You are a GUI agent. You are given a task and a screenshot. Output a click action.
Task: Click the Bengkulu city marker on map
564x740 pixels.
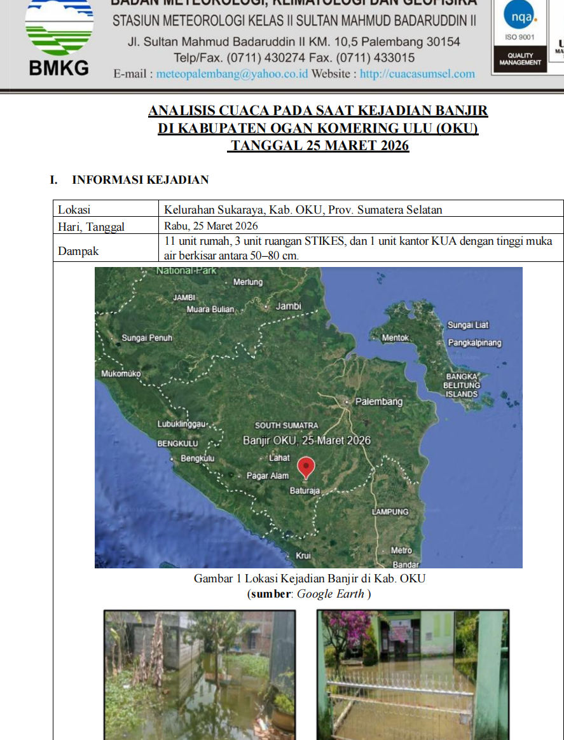(173, 458)
